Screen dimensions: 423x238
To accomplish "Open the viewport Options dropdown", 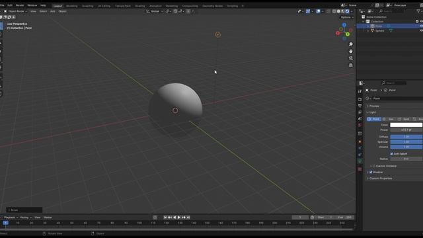I will pyautogui.click(x=347, y=17).
